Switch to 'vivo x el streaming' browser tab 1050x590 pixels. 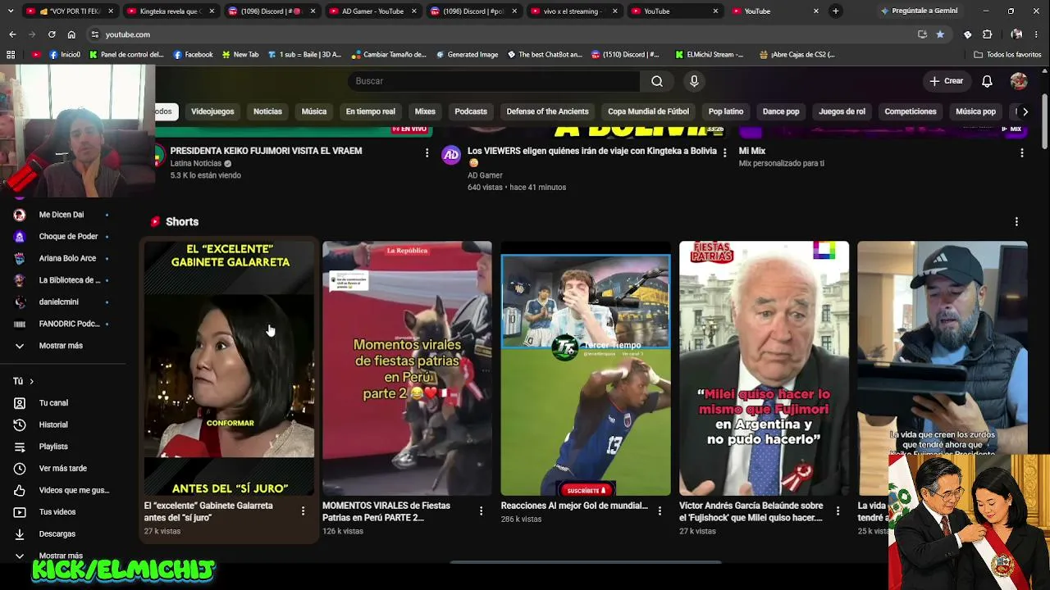573,11
